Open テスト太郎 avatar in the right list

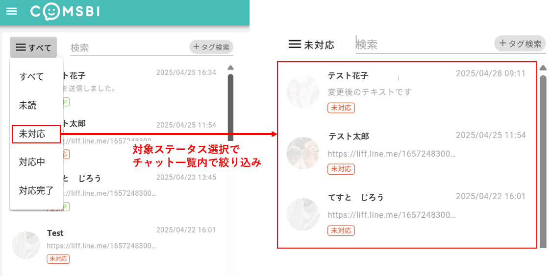pyautogui.click(x=303, y=153)
